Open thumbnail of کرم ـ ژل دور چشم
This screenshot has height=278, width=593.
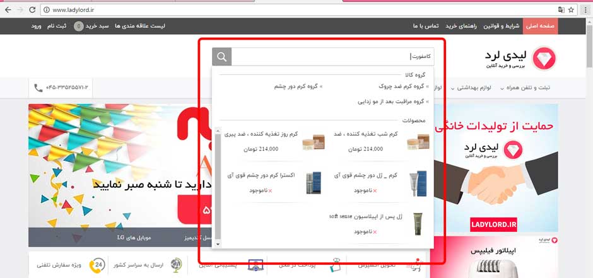(418, 183)
